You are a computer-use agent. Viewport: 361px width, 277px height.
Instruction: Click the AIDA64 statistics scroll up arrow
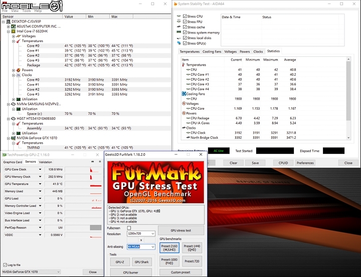click(x=348, y=59)
